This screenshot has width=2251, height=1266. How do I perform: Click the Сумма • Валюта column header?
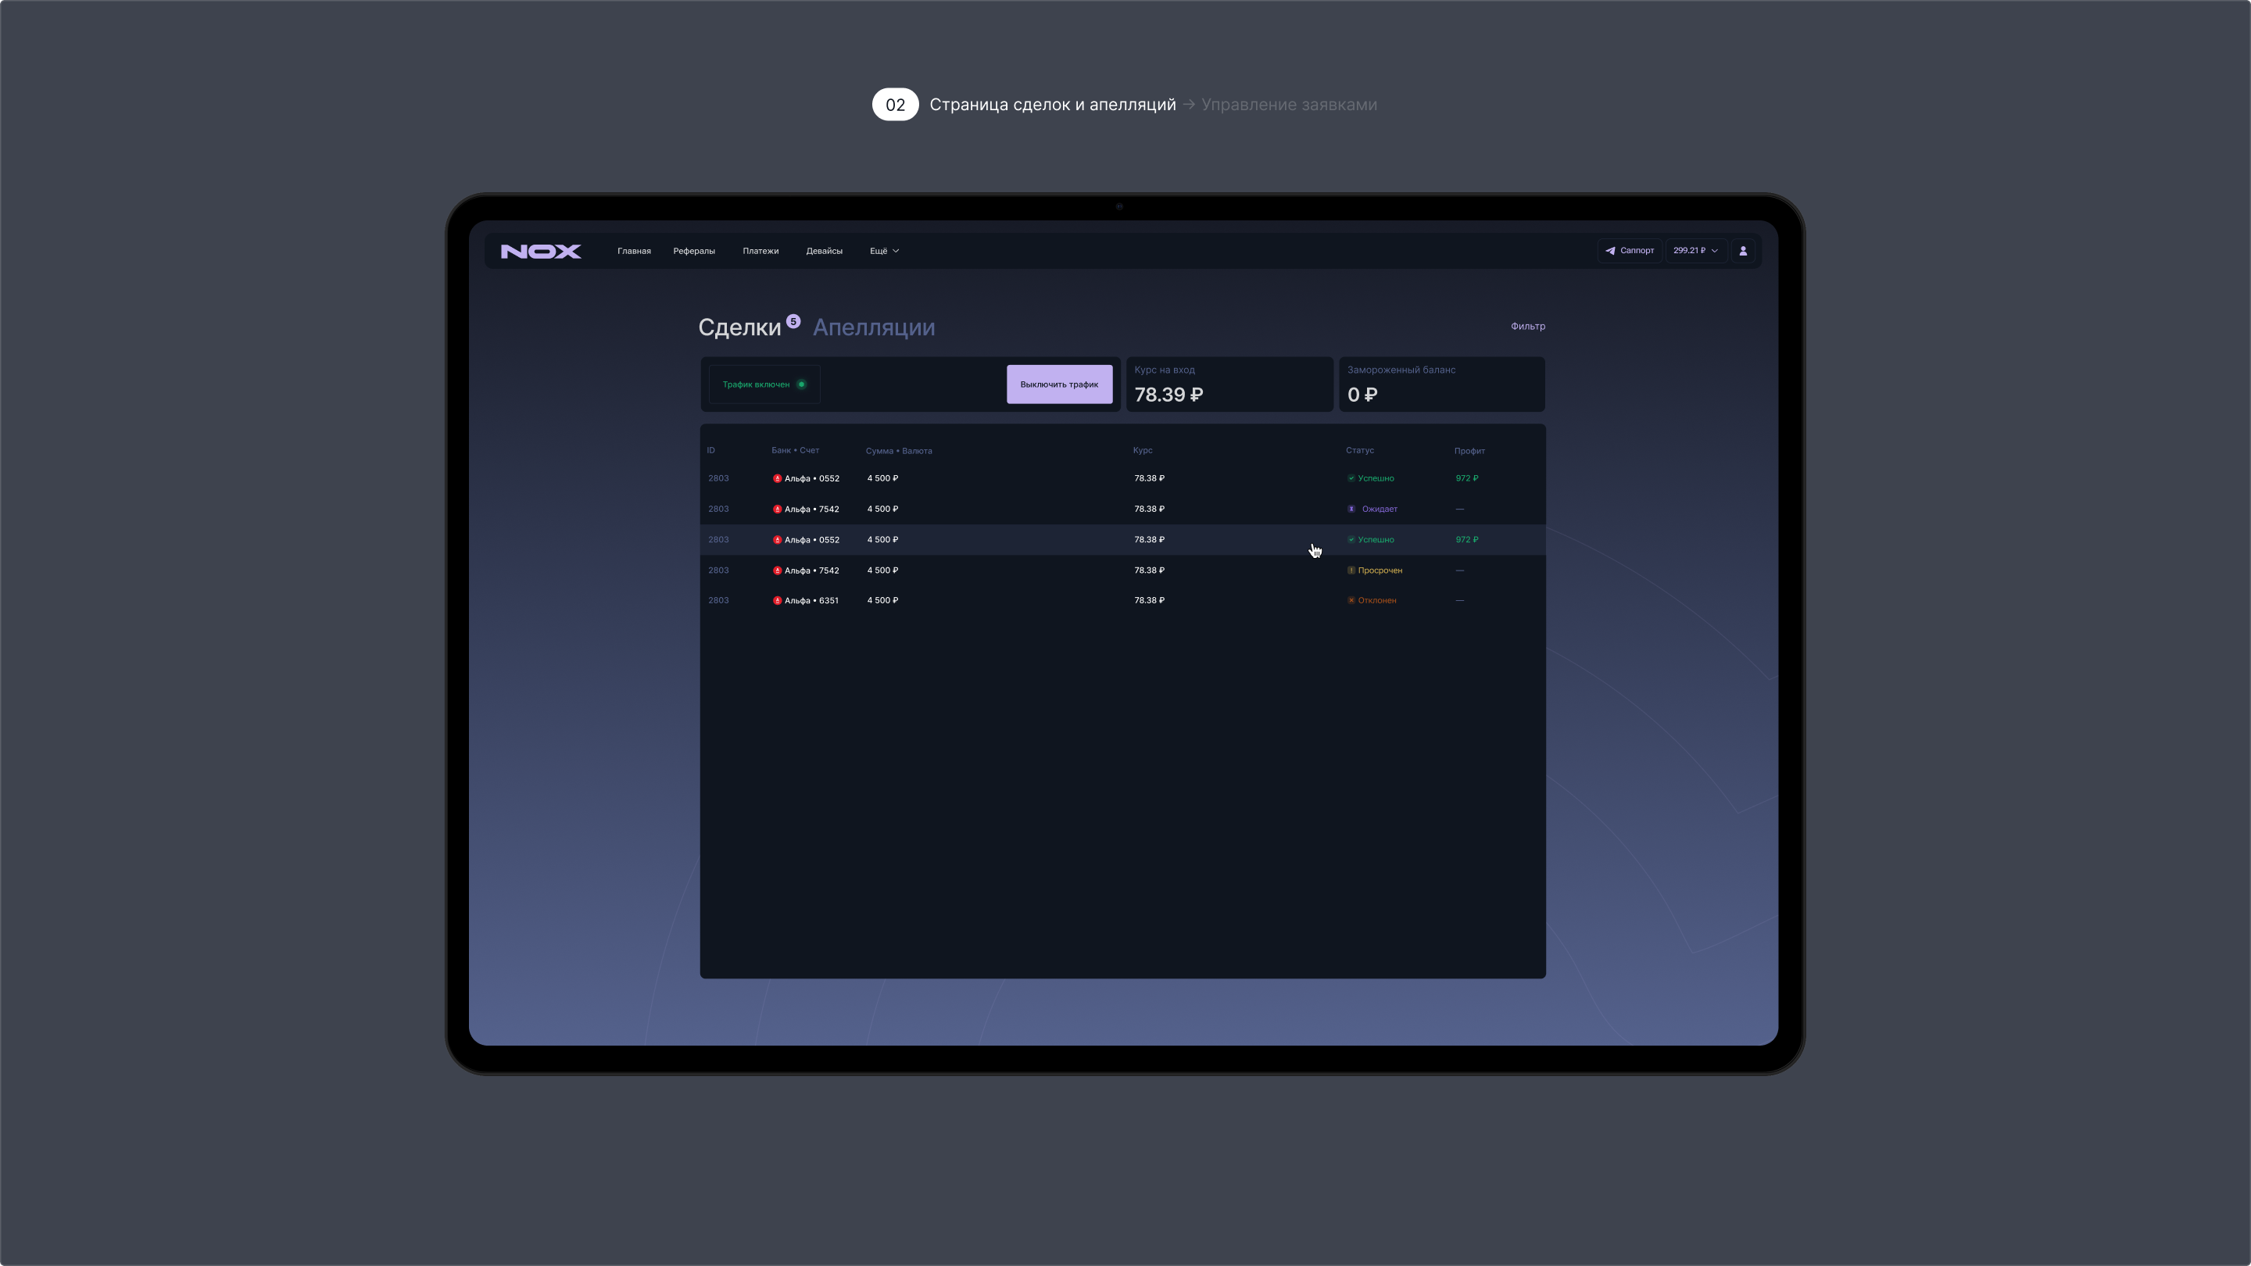point(898,451)
